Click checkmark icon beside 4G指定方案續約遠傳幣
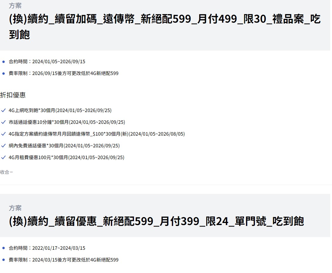The width and height of the screenshot is (332, 273). click(x=4, y=134)
